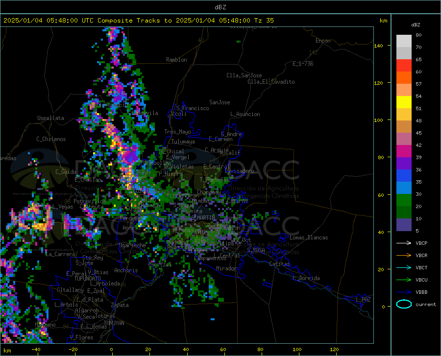Click the L_Vegas map label

click(63, 207)
